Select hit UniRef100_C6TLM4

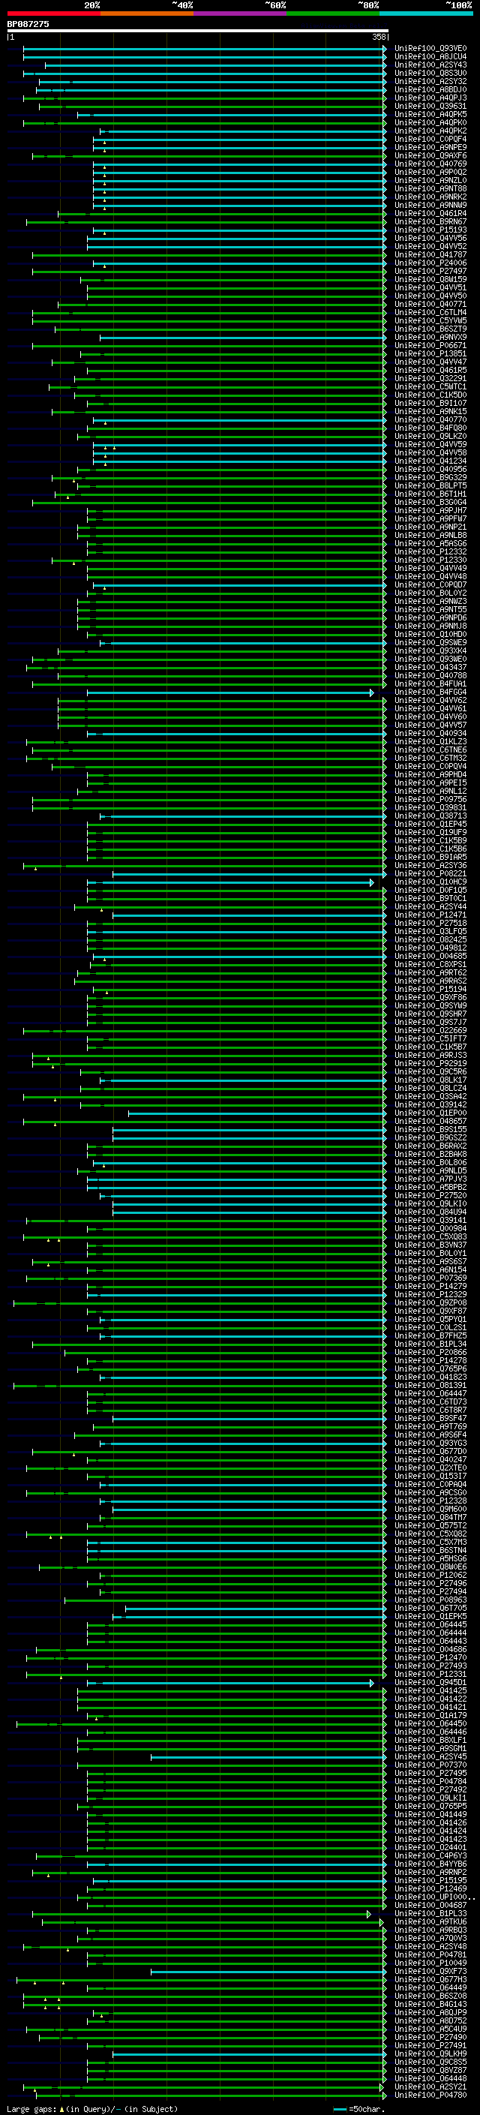pyautogui.click(x=430, y=313)
